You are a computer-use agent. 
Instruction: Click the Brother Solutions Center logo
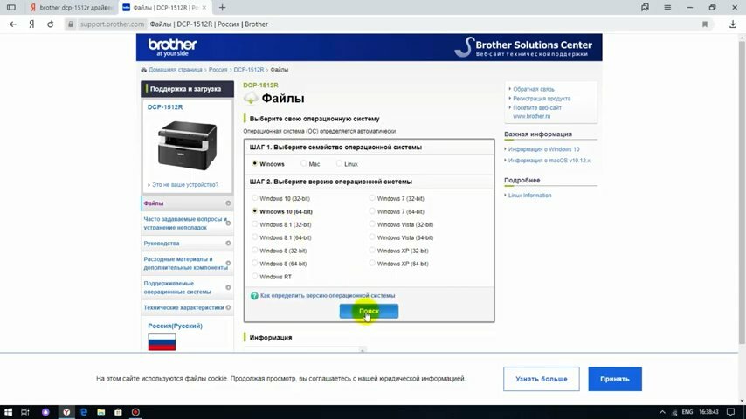523,47
